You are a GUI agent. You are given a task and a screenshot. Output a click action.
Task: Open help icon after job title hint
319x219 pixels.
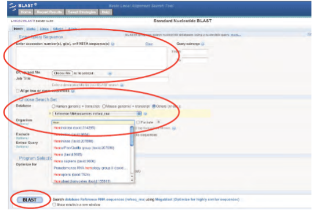coord(122,85)
